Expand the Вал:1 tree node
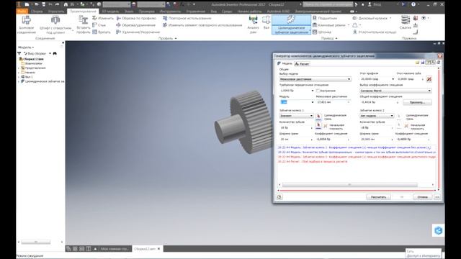Screen dimensions: 461x259 pyautogui.click(x=19, y=77)
